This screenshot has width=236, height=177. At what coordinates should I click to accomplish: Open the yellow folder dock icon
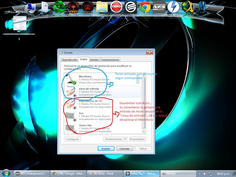[x=102, y=7]
